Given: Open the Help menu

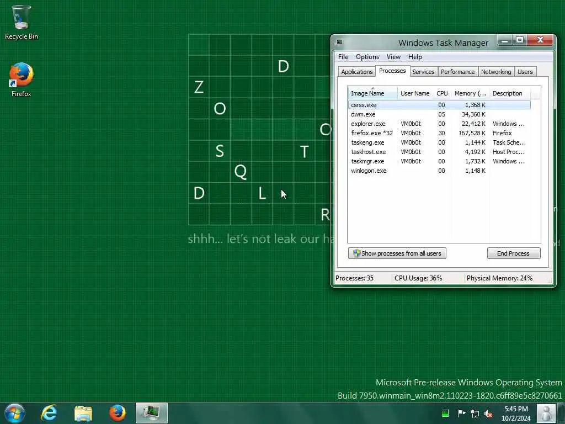Looking at the screenshot, I should pyautogui.click(x=415, y=57).
